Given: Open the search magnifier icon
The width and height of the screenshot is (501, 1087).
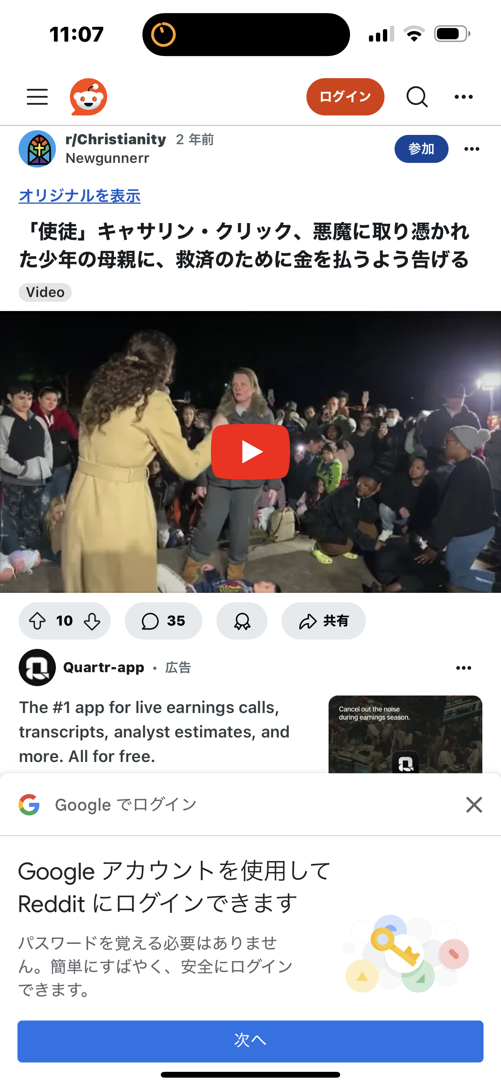Looking at the screenshot, I should 417,97.
